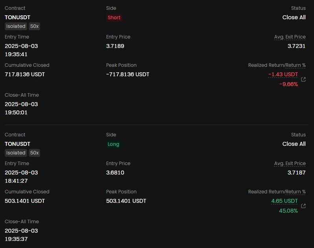Click Close All status of the Long position
Image resolution: width=314 pixels, height=248 pixels.
coord(294,144)
